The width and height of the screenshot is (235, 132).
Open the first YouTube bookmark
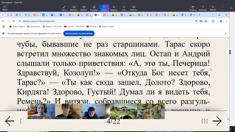coord(69,26)
